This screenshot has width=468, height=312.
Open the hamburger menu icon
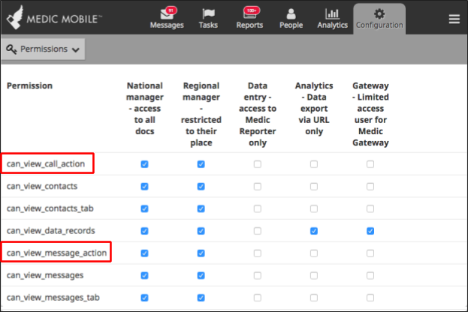click(x=454, y=19)
